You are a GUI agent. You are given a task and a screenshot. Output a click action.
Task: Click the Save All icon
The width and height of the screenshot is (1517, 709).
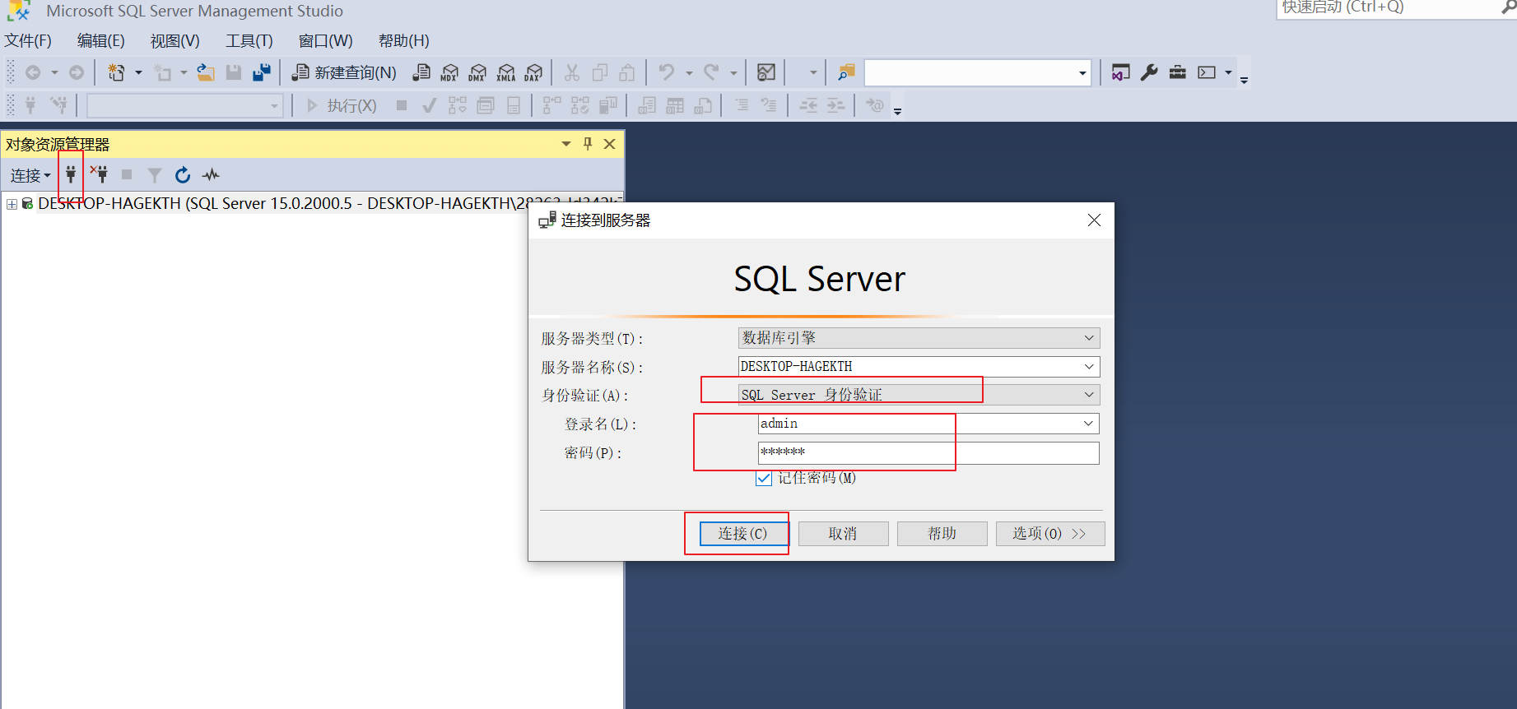pyautogui.click(x=262, y=73)
